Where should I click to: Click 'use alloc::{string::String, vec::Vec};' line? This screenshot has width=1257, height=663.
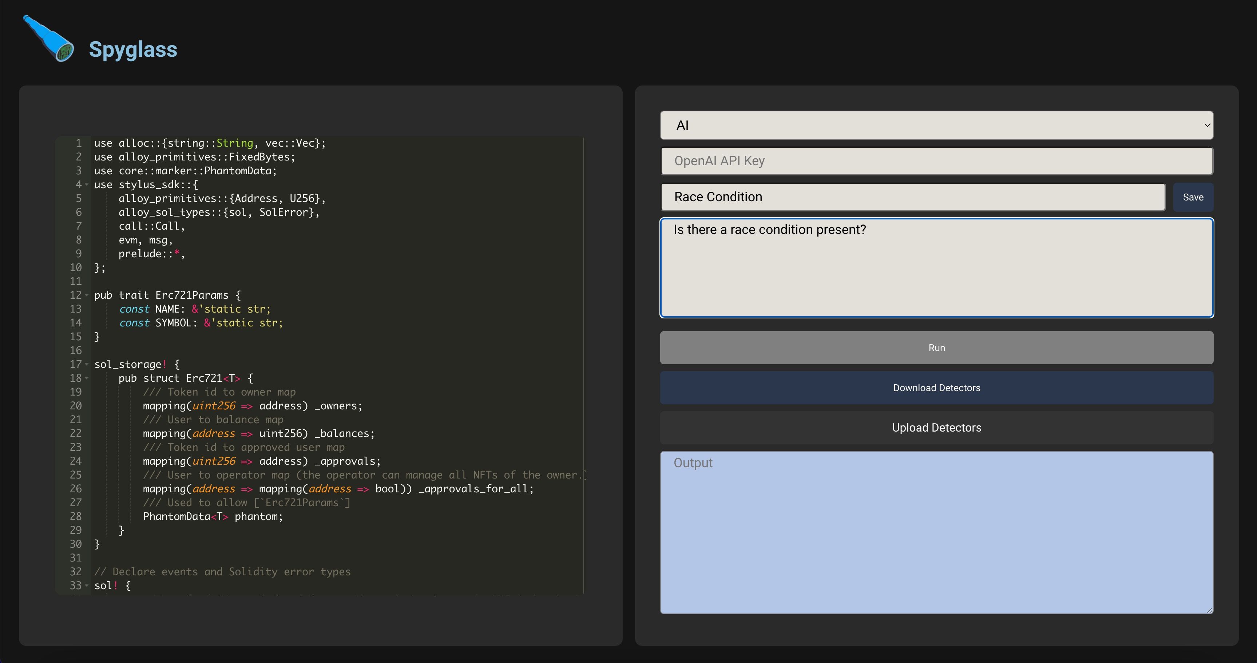210,143
